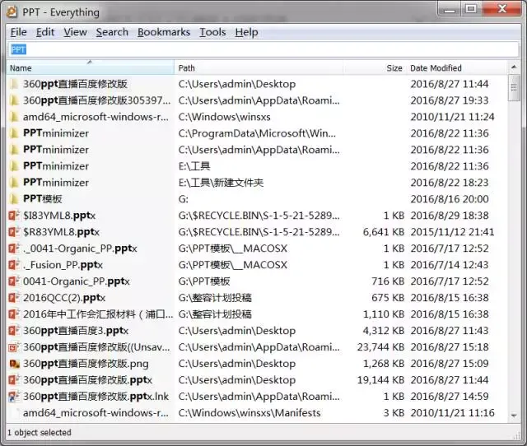
Task: Click path C:\Windows\winsxs\Manifests
Action: point(250,413)
